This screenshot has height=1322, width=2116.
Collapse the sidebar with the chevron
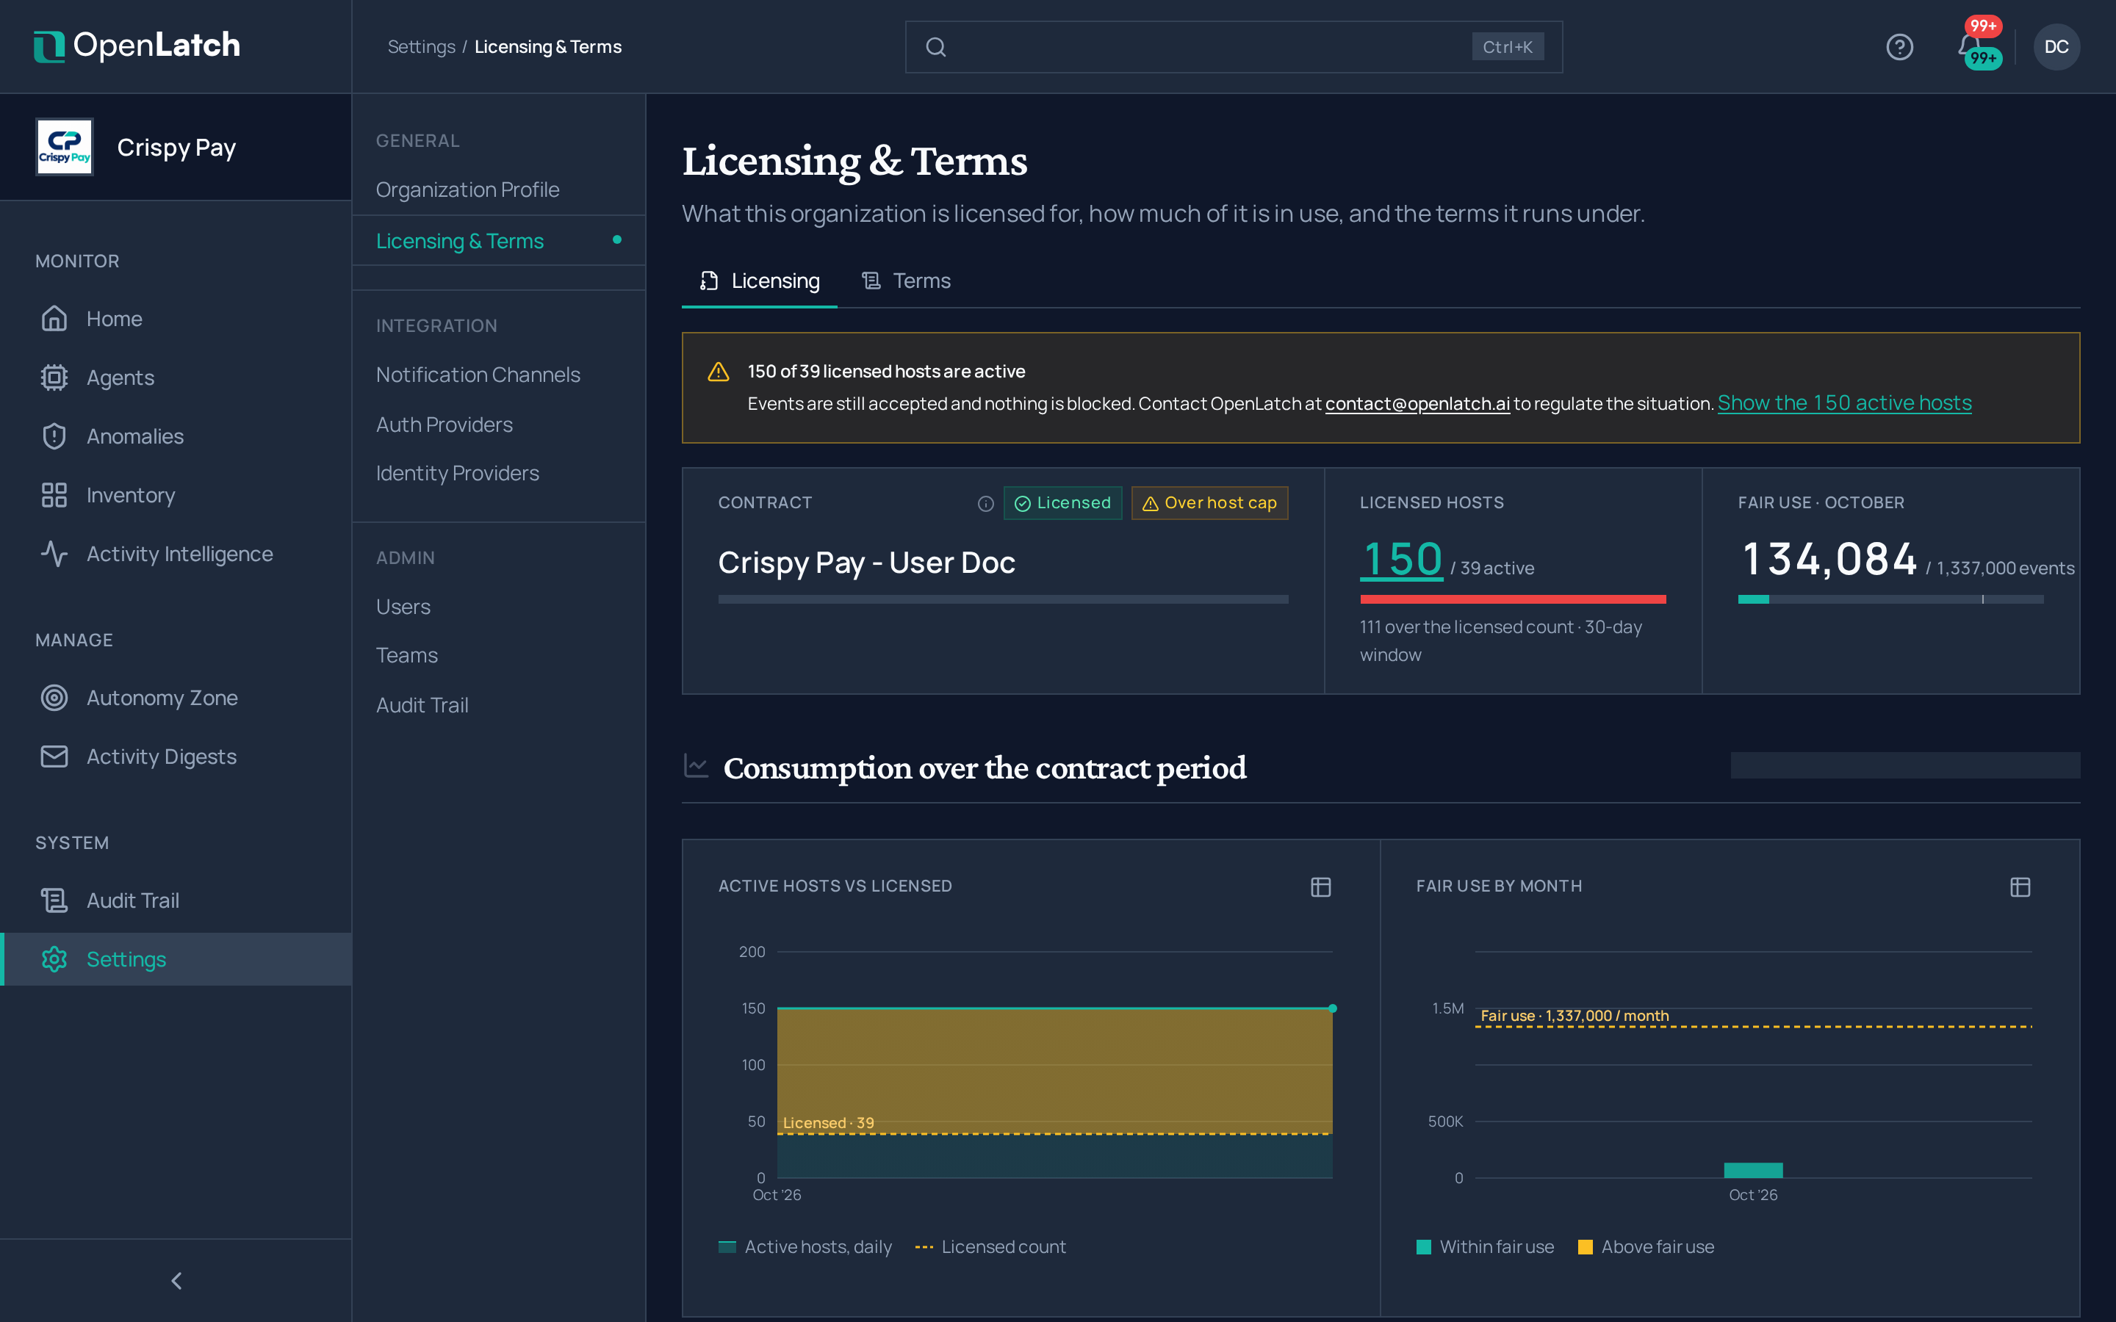click(x=176, y=1281)
